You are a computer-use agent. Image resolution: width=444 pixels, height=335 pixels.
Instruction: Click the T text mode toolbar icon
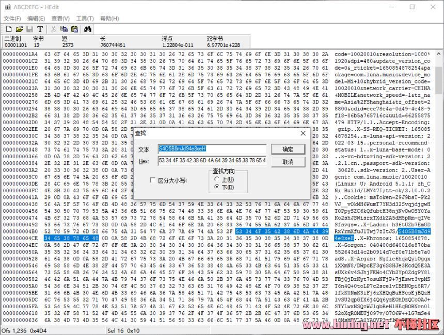[40, 29]
